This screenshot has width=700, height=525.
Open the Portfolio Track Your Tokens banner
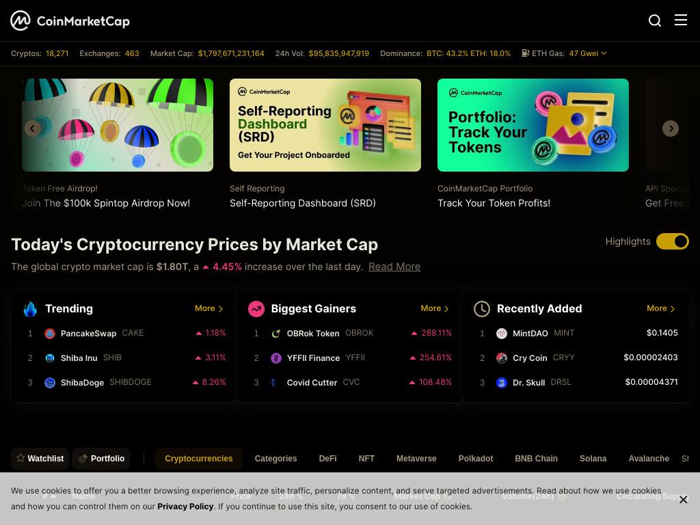533,125
